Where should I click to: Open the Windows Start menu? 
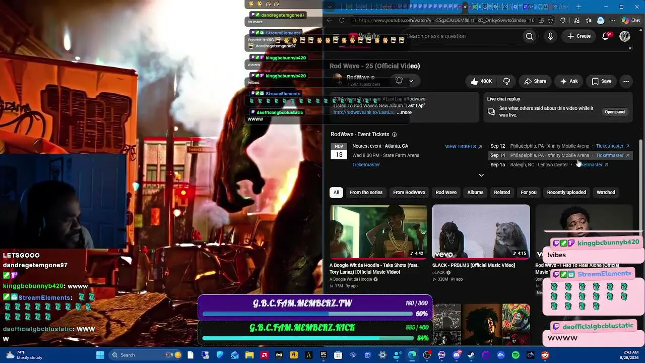(100, 355)
